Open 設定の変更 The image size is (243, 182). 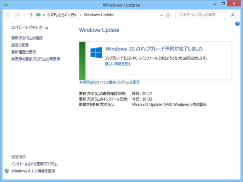[x=20, y=45]
